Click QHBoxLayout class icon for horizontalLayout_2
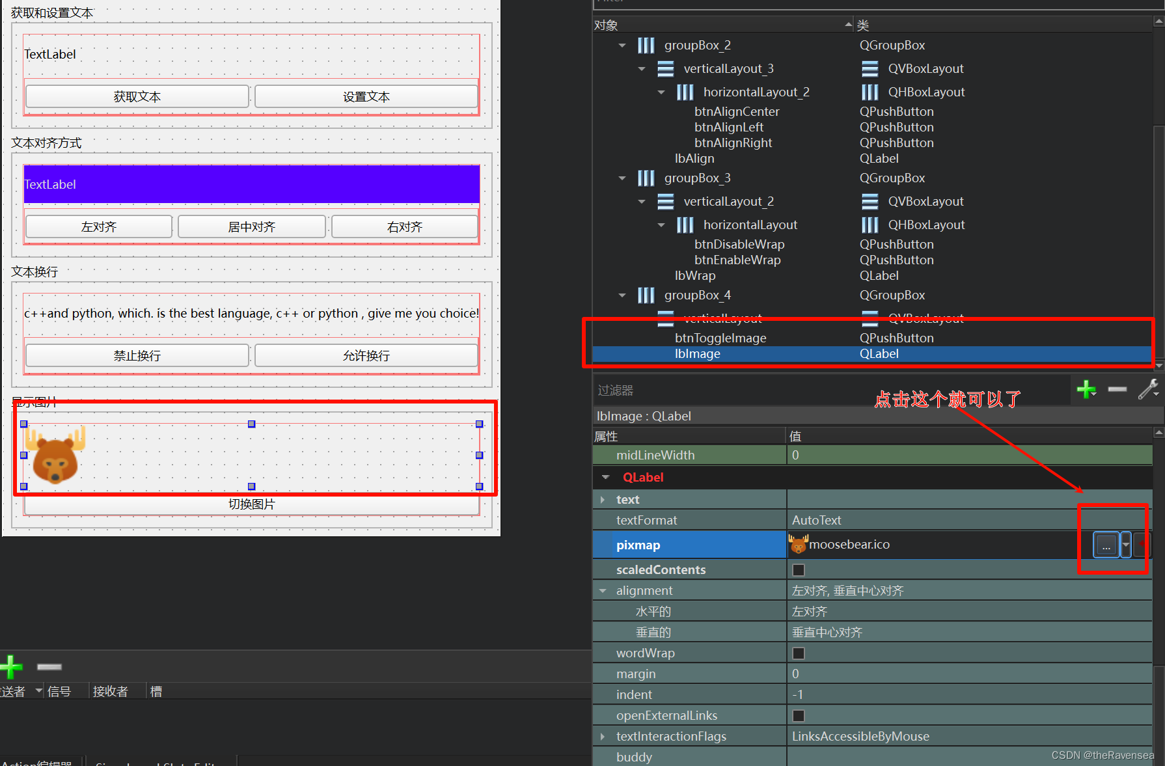Viewport: 1165px width, 766px height. (x=870, y=92)
